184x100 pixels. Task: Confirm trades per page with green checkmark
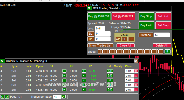(63, 97)
